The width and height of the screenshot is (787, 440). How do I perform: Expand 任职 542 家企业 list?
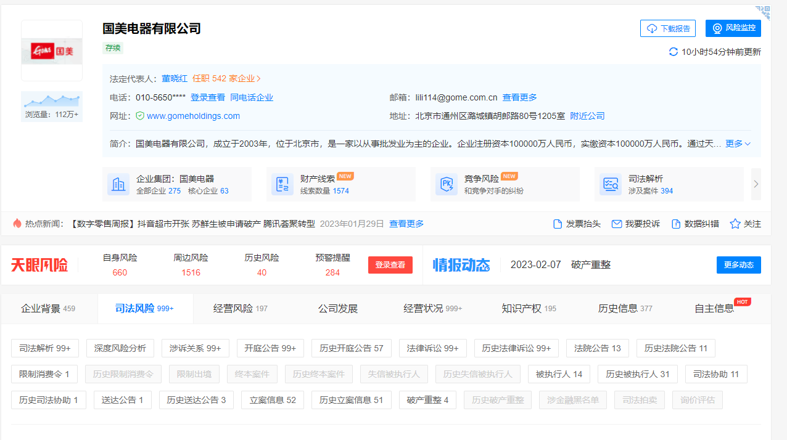[227, 79]
